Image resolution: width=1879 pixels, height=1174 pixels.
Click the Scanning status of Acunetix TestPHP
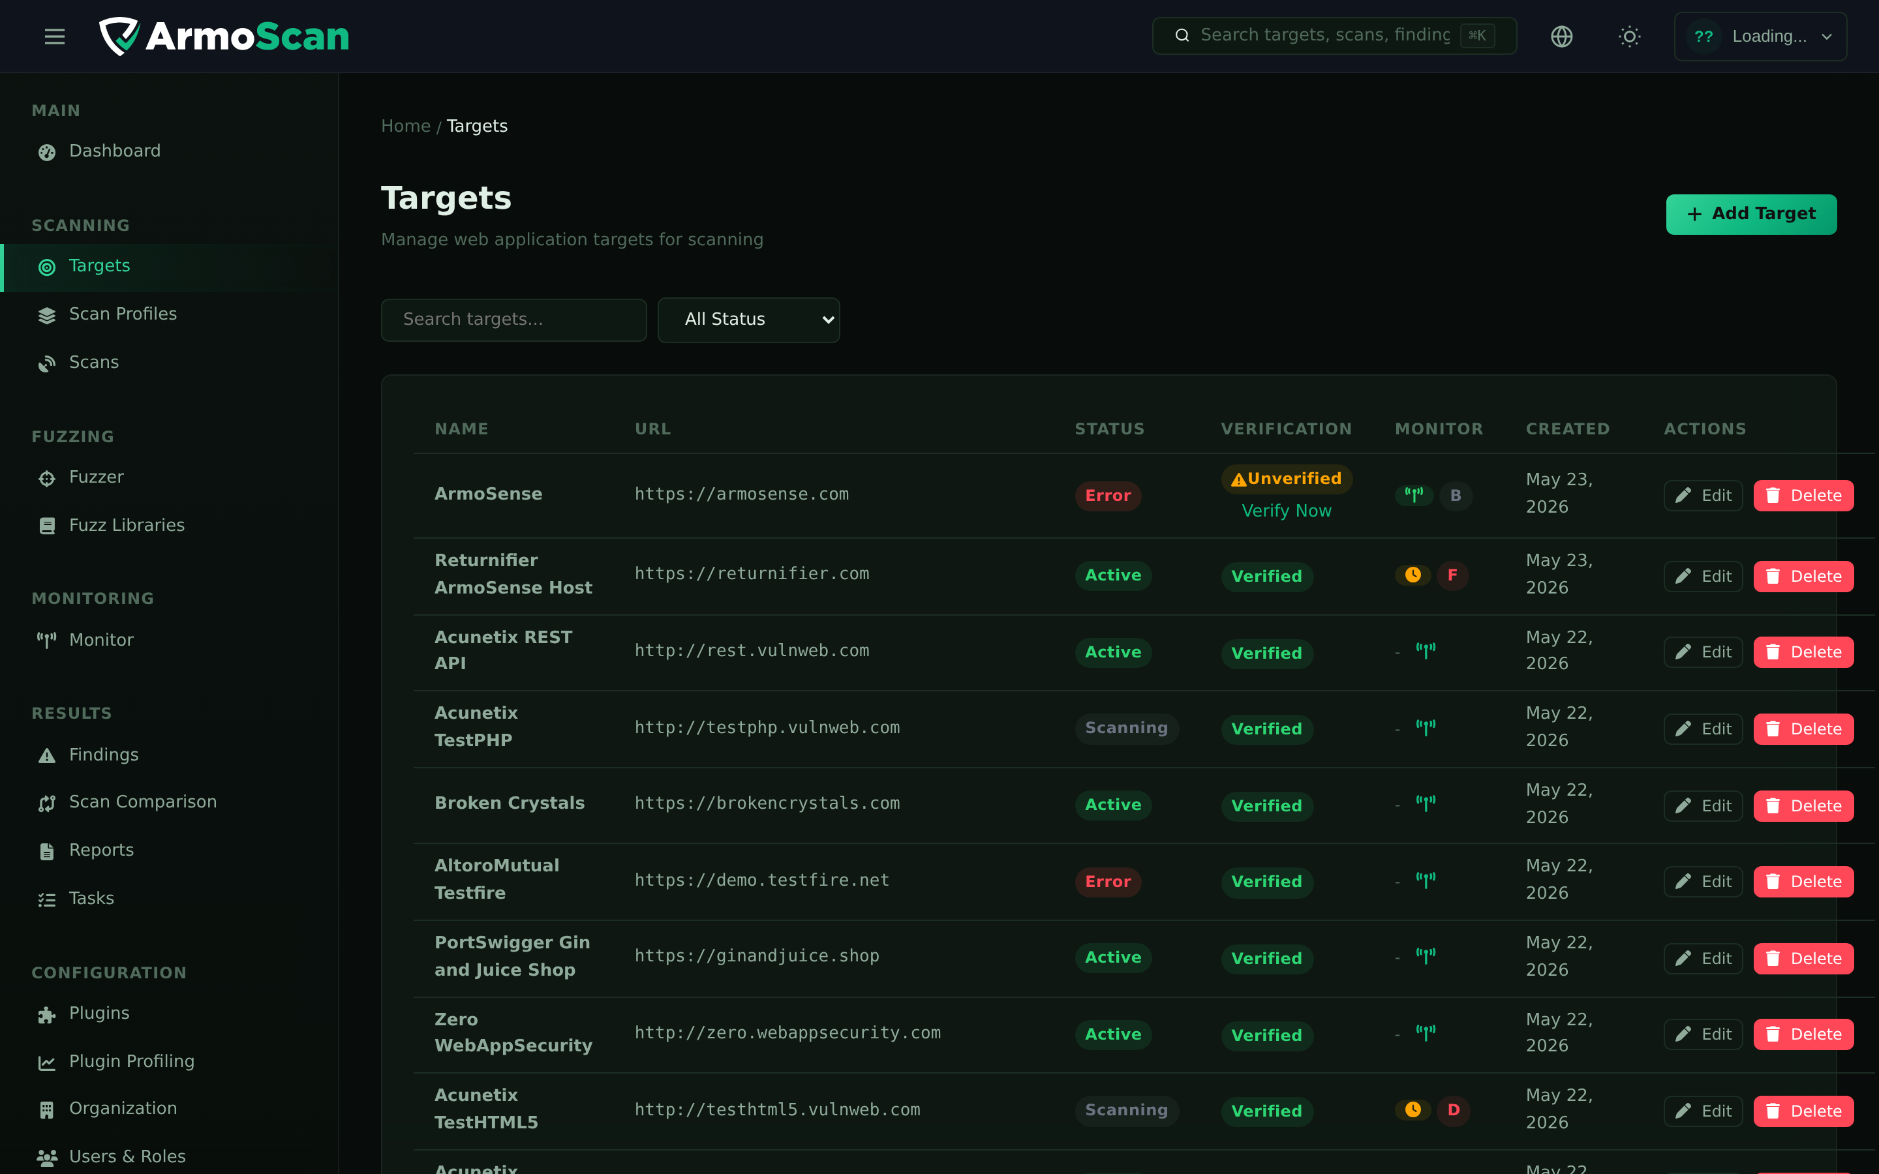(x=1126, y=729)
